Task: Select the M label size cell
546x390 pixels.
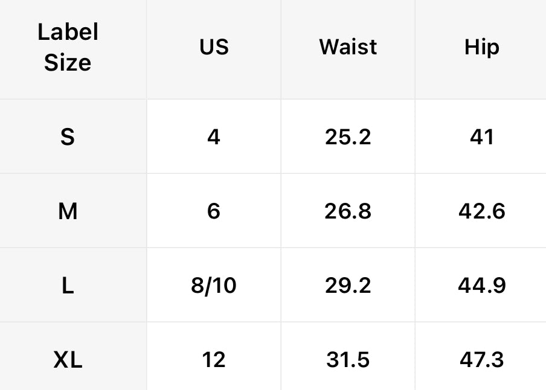Action: click(x=68, y=211)
